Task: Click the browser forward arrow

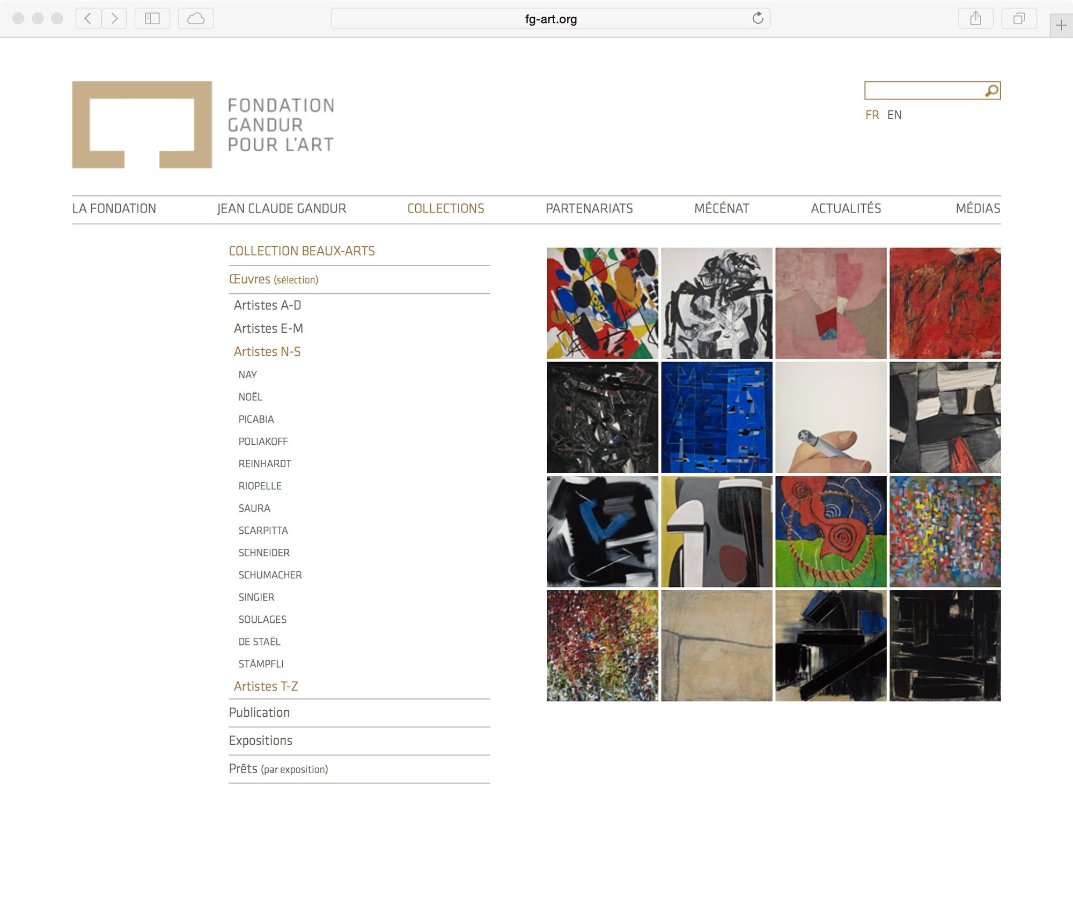Action: tap(114, 19)
